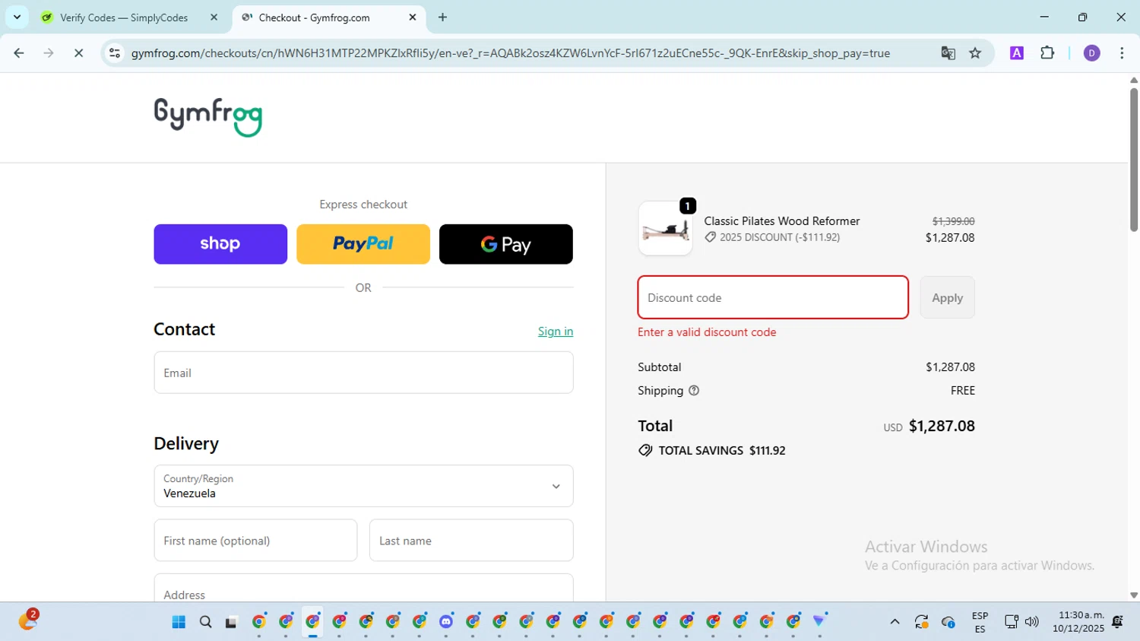
Task: Click the Total Savings tag icon
Action: pyautogui.click(x=645, y=451)
